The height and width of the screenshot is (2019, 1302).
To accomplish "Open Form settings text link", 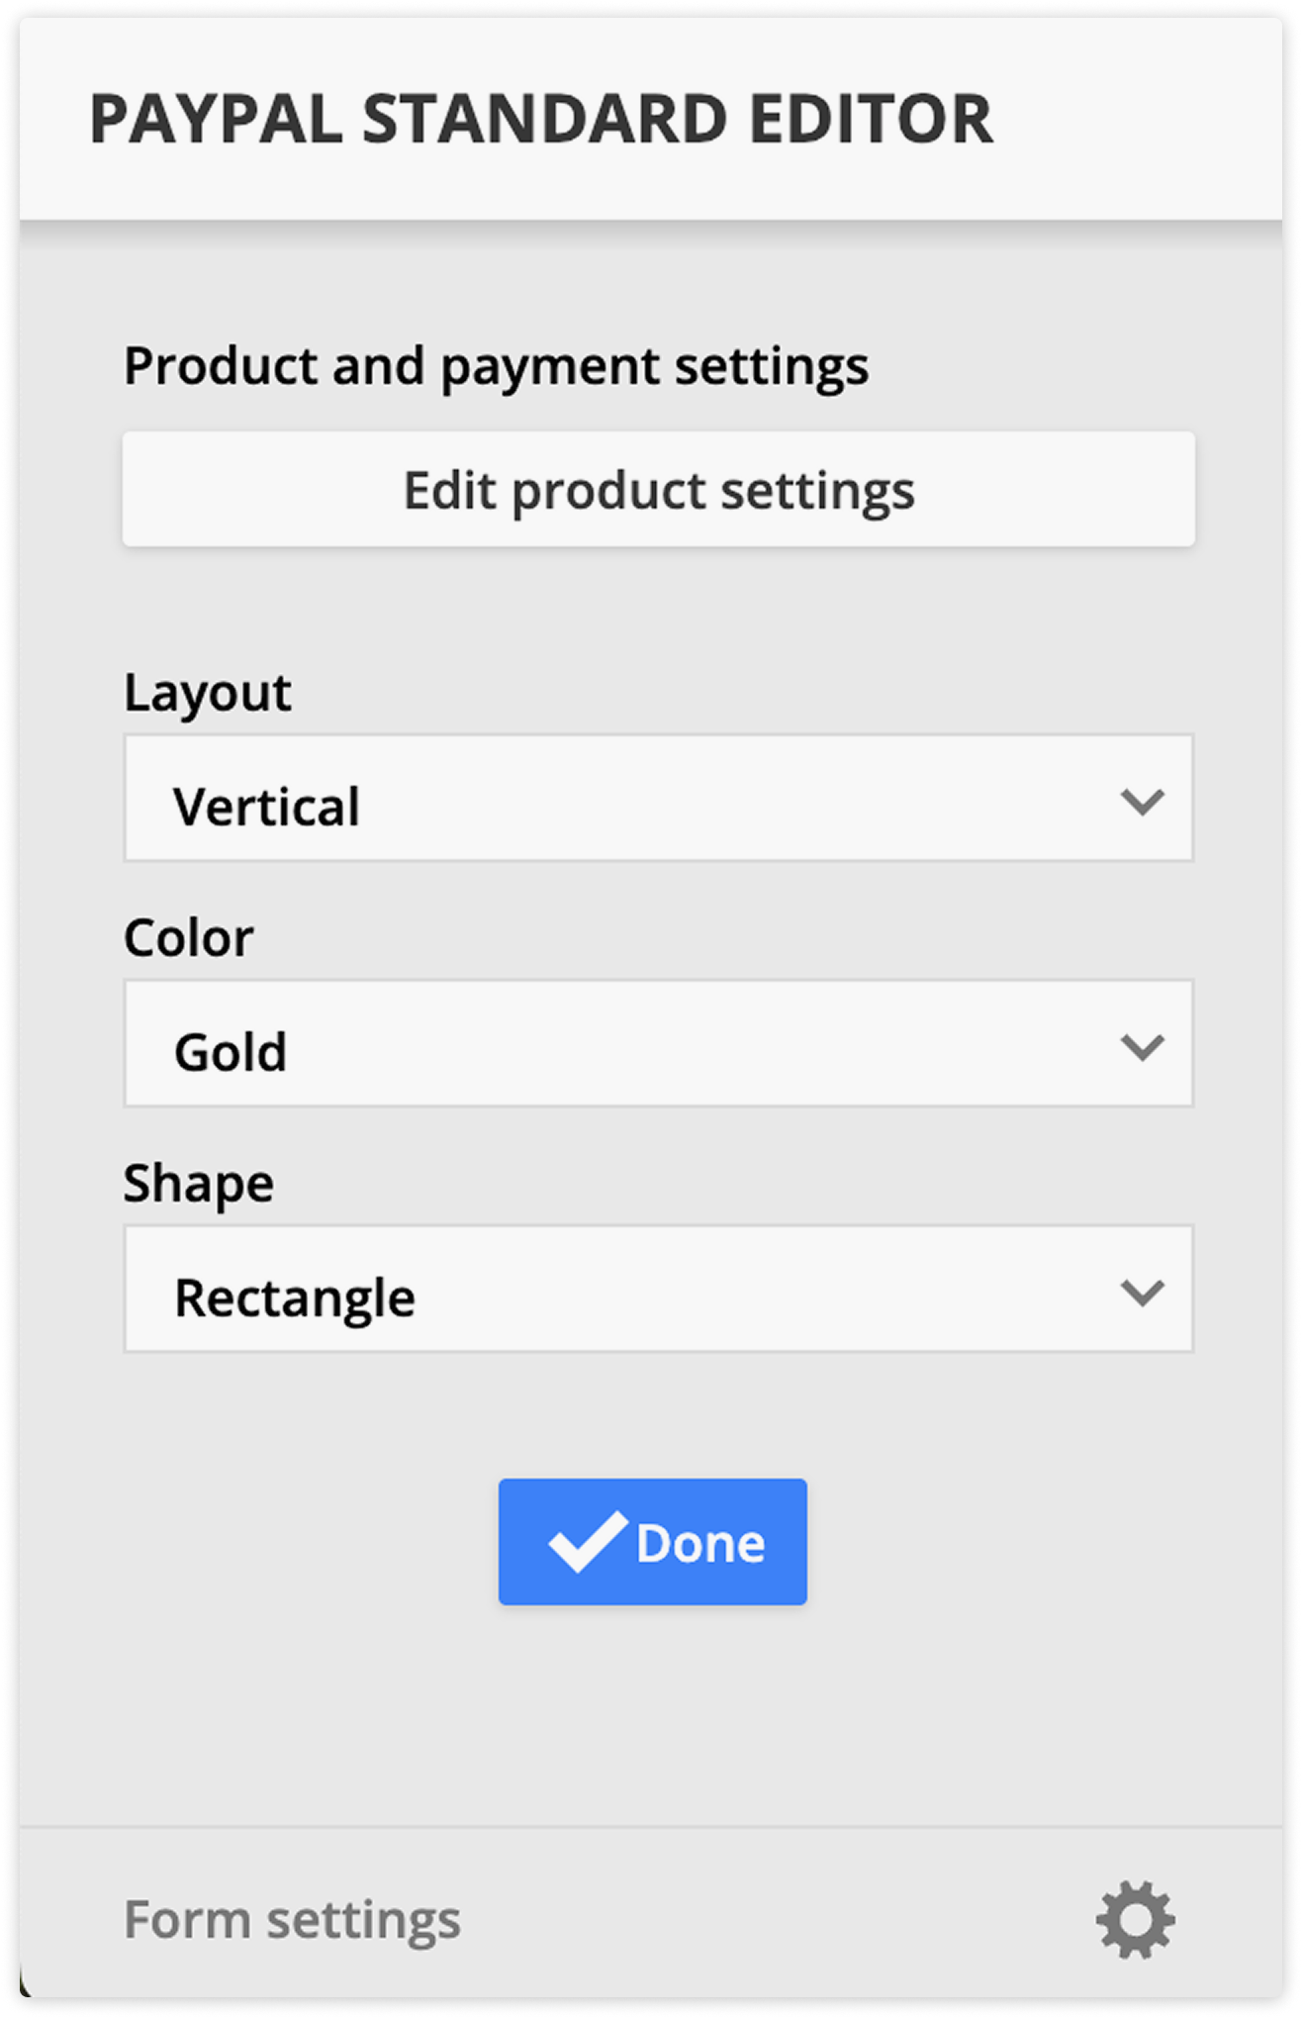I will tap(292, 1921).
